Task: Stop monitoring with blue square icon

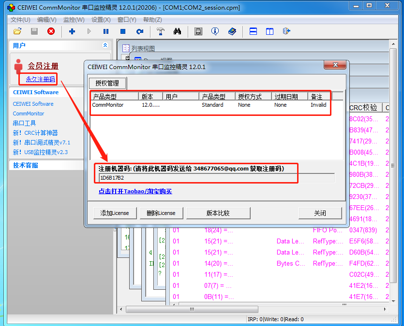Action: click(x=123, y=31)
